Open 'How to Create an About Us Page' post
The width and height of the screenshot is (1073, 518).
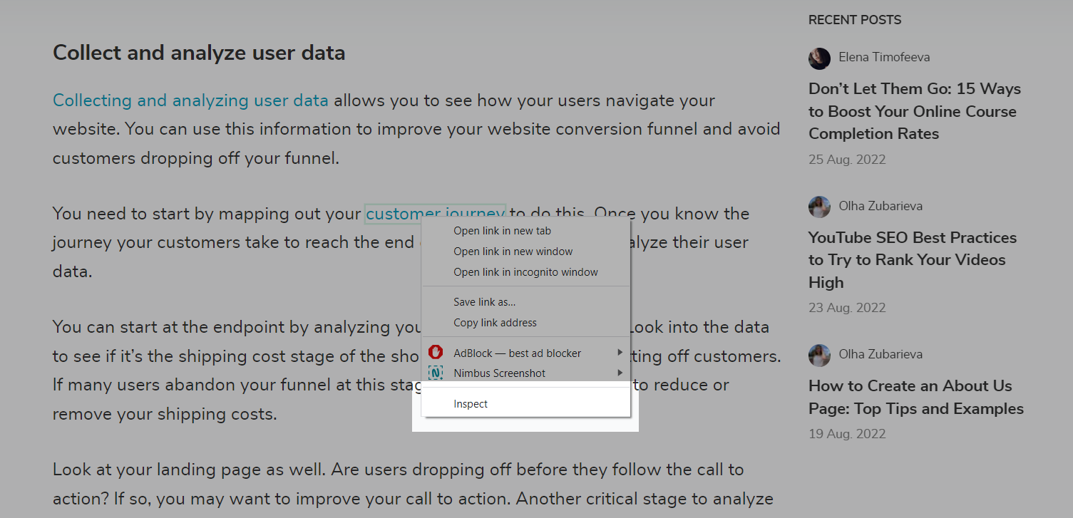915,397
